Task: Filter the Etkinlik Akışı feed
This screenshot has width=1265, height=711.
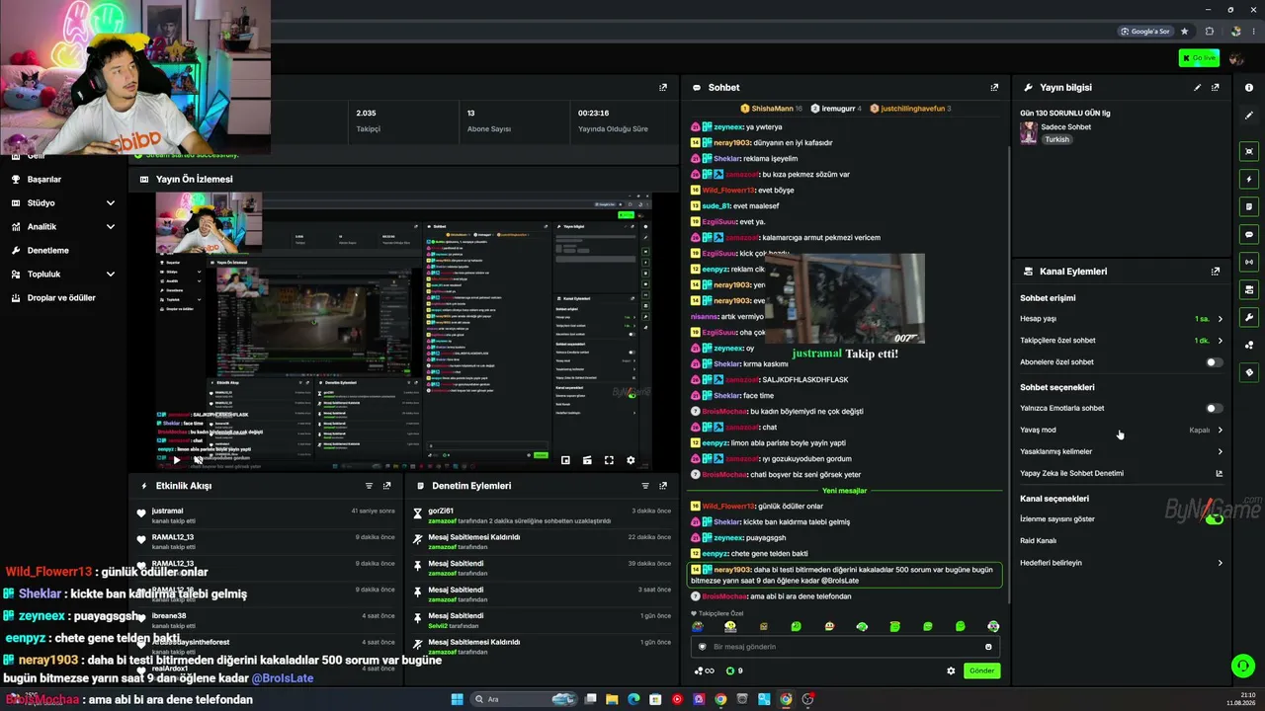Action: click(x=370, y=486)
